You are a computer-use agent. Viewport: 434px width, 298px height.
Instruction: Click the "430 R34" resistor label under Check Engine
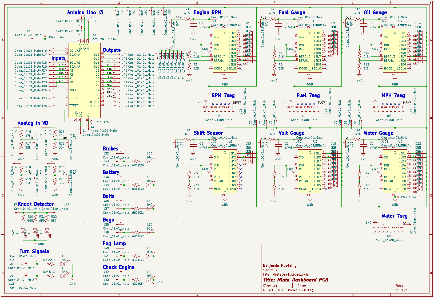(138, 284)
